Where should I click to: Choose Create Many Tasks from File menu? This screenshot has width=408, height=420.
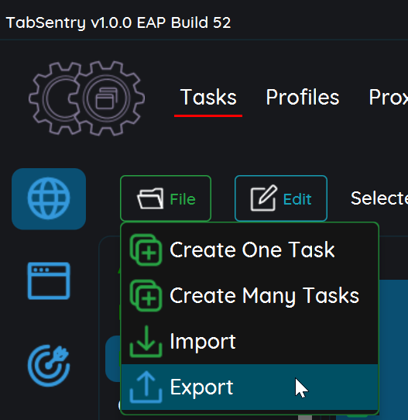[x=249, y=296]
